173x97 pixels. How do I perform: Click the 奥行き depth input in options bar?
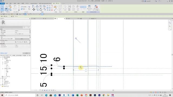click(x=16, y=16)
